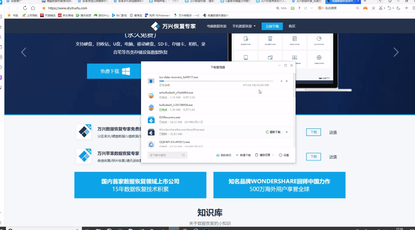This screenshot has width=415, height=230.
Task: Open the 热门影视 bookmark
Action: (x=119, y=15)
